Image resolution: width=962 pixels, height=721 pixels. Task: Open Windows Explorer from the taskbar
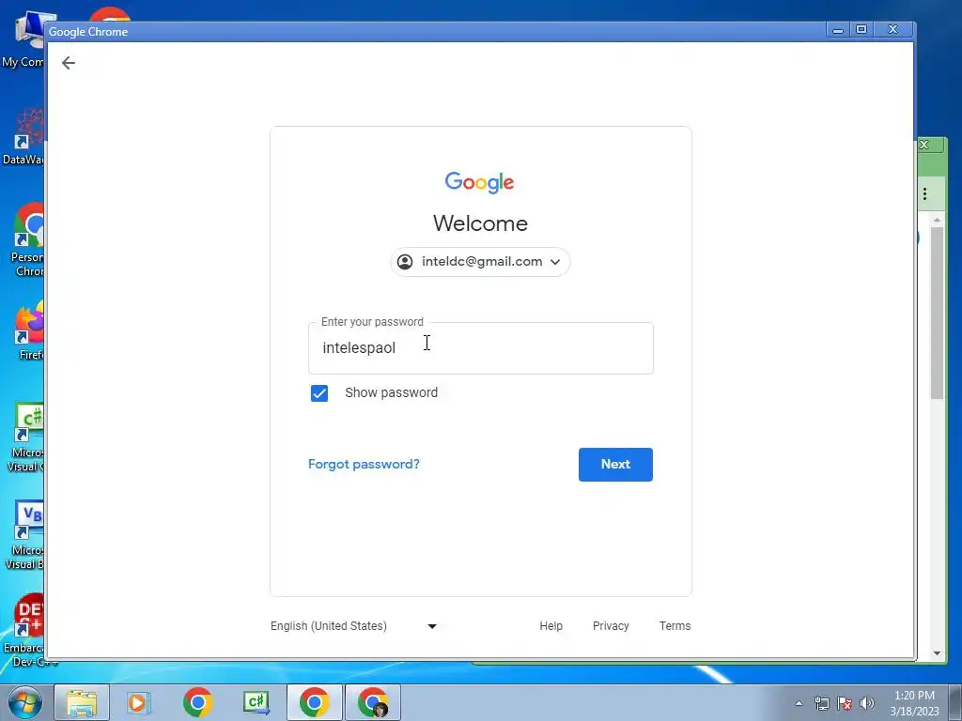coord(82,702)
